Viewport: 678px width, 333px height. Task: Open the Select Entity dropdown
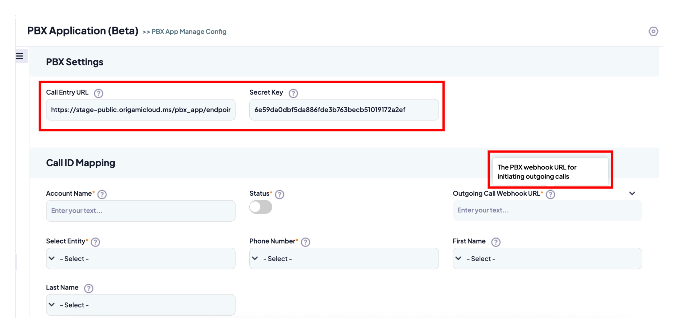[141, 258]
